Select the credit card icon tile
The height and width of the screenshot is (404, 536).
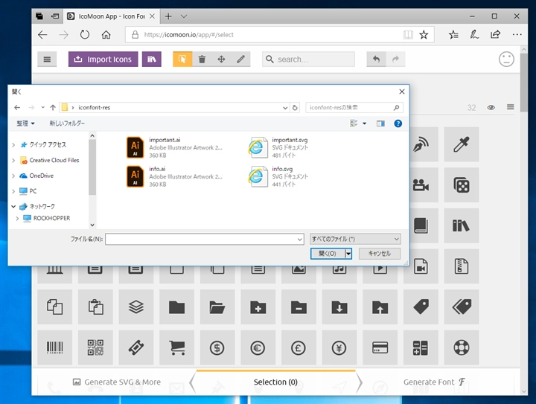click(x=380, y=347)
